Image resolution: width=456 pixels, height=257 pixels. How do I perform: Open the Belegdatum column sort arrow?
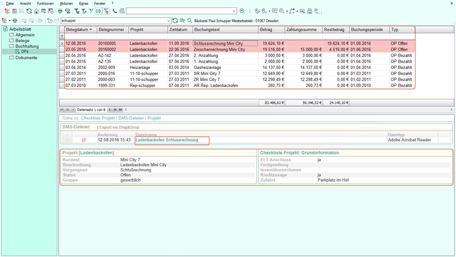coord(91,30)
